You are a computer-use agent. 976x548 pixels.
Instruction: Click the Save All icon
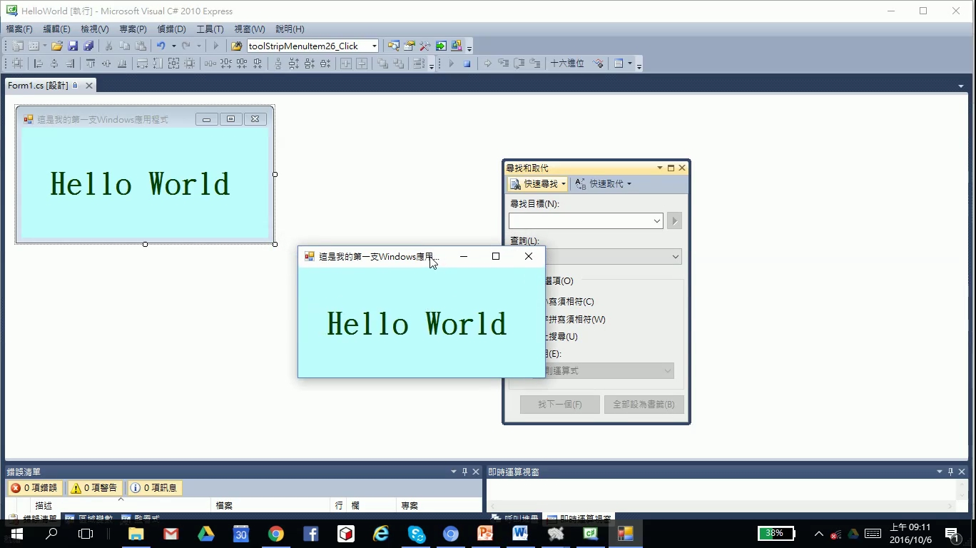point(88,46)
